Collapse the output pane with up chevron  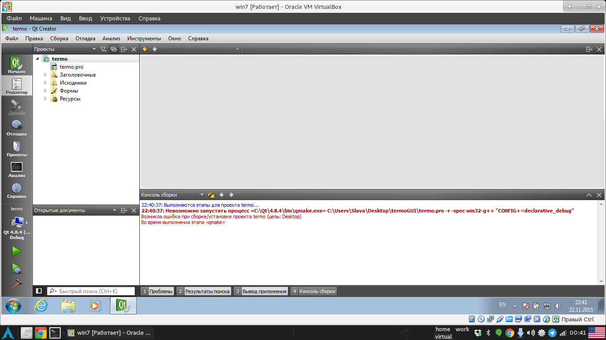589,195
